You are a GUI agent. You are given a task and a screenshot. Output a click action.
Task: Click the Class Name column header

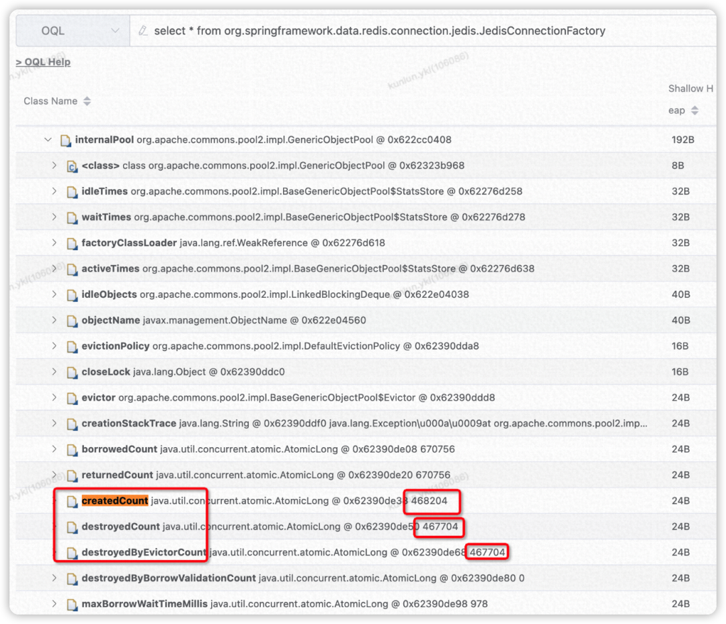50,102
